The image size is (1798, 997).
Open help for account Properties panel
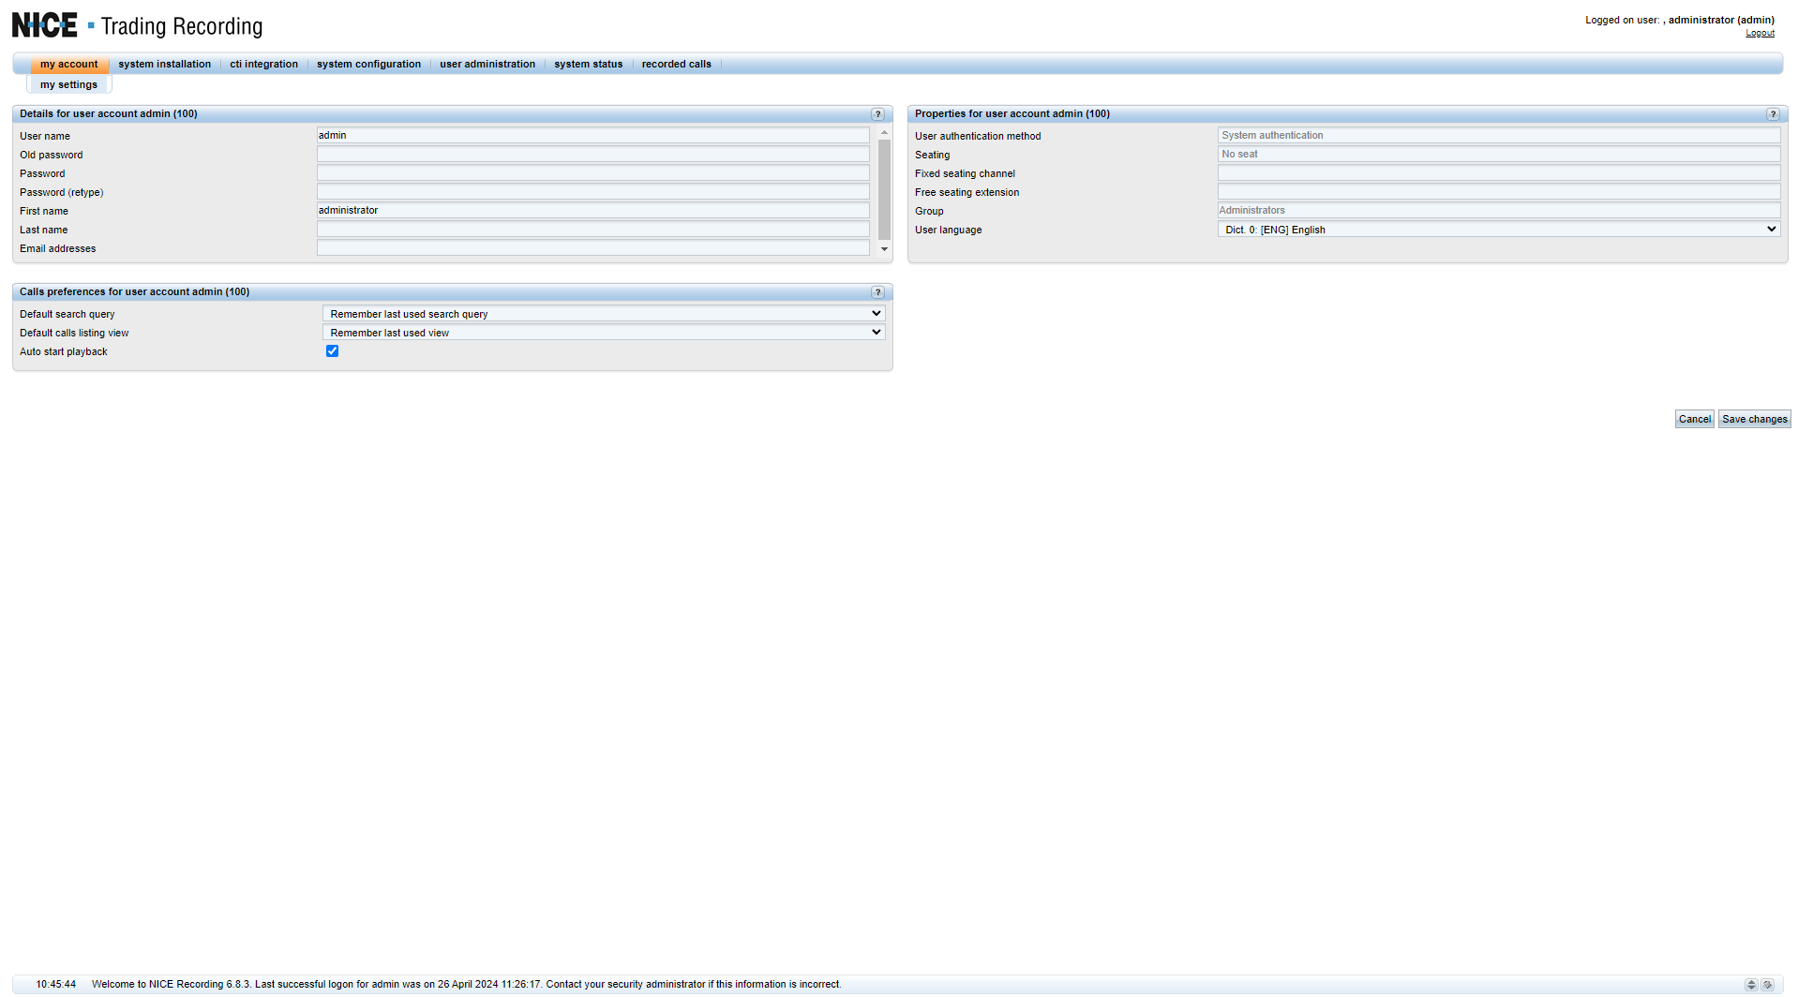click(x=1773, y=114)
